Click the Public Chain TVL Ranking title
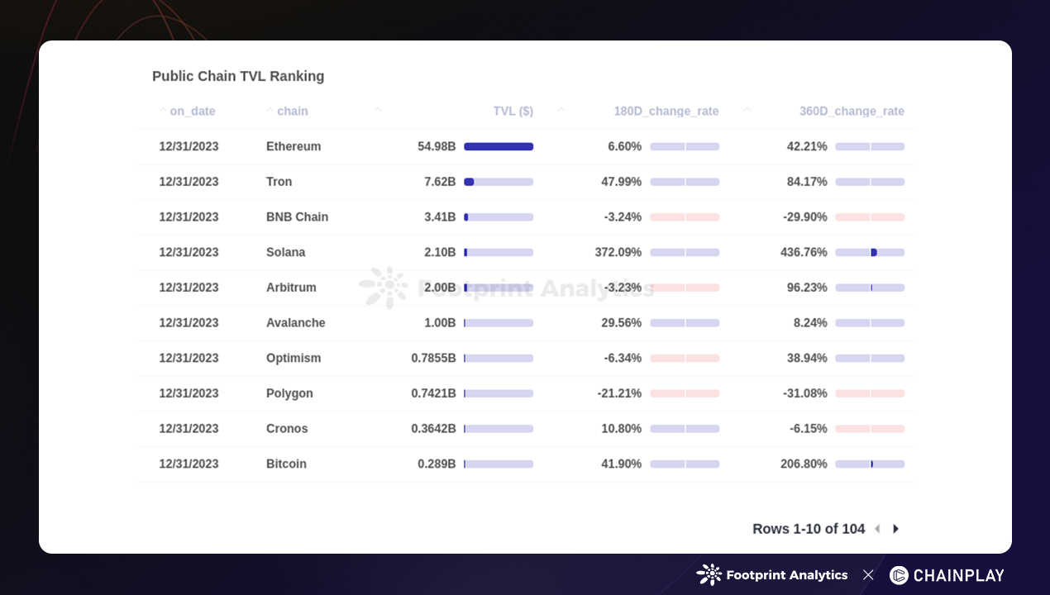 point(238,76)
